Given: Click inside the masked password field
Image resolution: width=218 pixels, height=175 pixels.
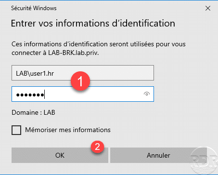Looking at the screenshot, I should (x=83, y=94).
